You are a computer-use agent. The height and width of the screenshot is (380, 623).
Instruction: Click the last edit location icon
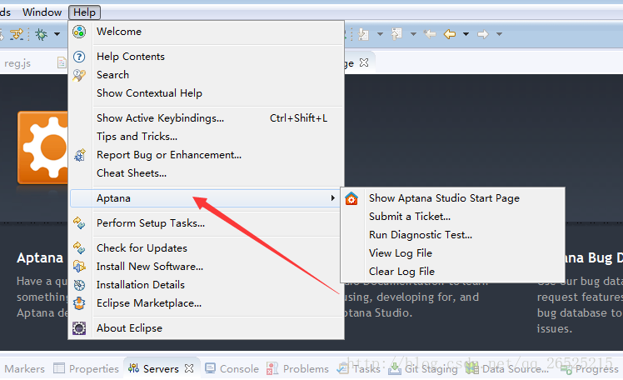(x=430, y=34)
